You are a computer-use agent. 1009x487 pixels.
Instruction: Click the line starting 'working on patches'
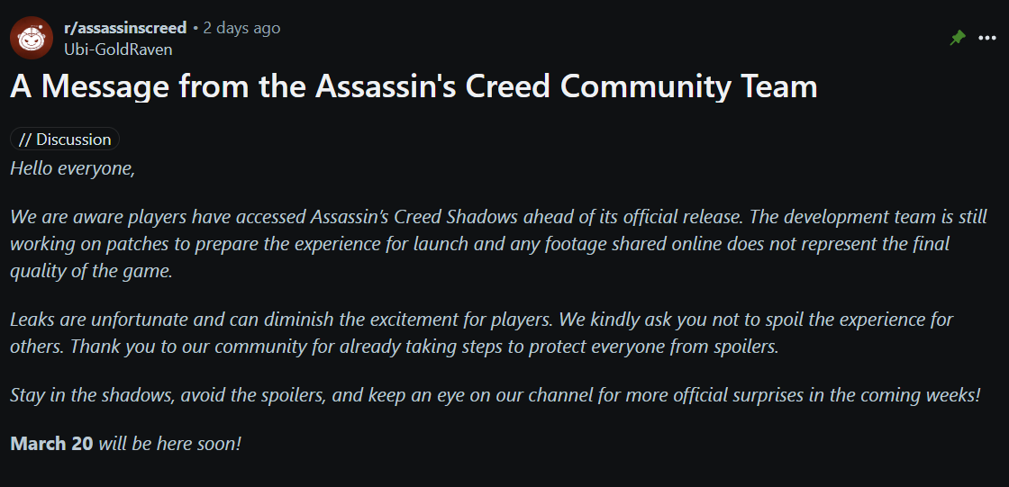point(480,245)
